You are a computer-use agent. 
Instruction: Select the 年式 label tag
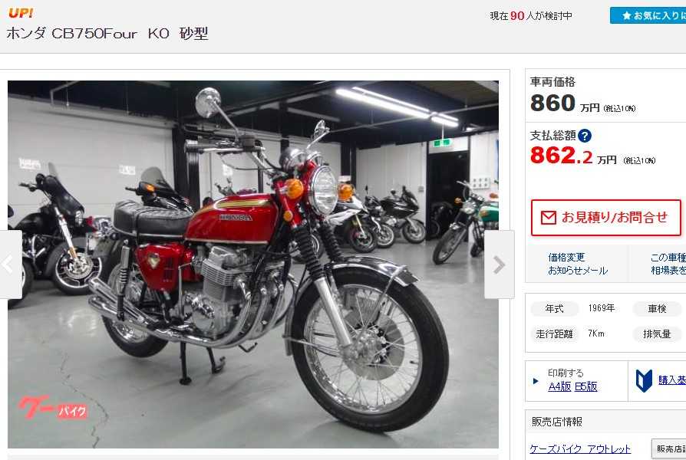[554, 309]
